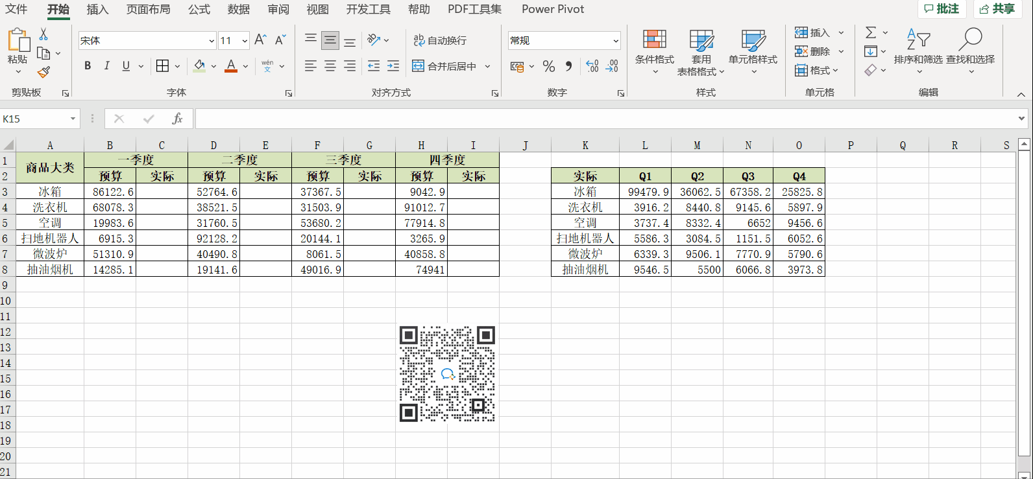
Task: Decrease font size with A-down icon
Action: point(280,40)
